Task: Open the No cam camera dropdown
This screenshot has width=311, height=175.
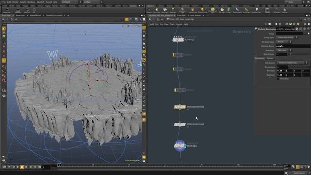Action: (136, 26)
